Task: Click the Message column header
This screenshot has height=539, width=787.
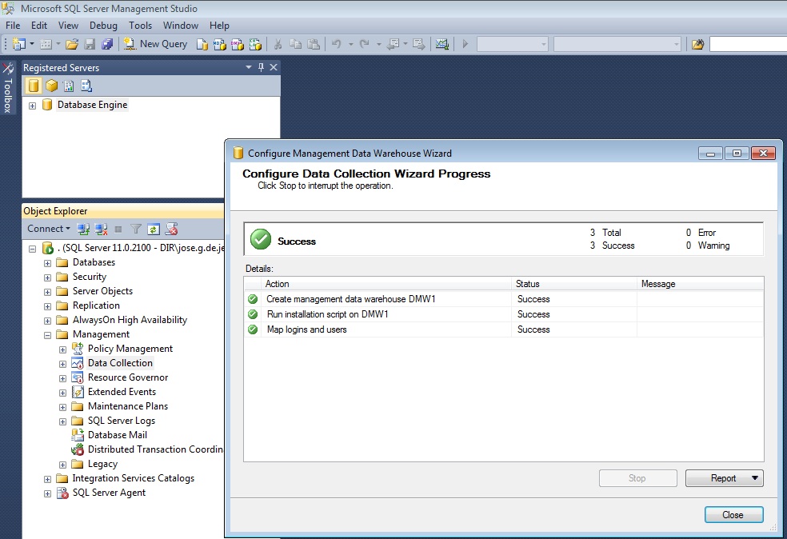Action: coord(700,284)
